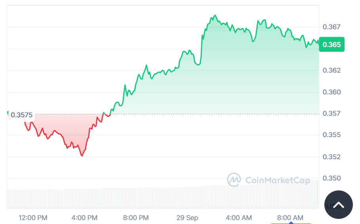Click the 0.3575 opening price label
Screen dimensions: 360x224
click(x=21, y=115)
